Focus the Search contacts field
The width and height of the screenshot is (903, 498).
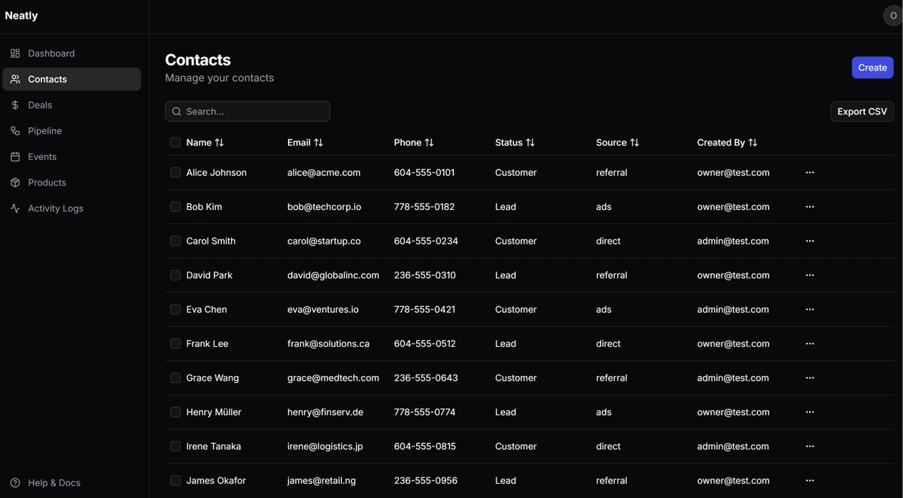click(248, 111)
